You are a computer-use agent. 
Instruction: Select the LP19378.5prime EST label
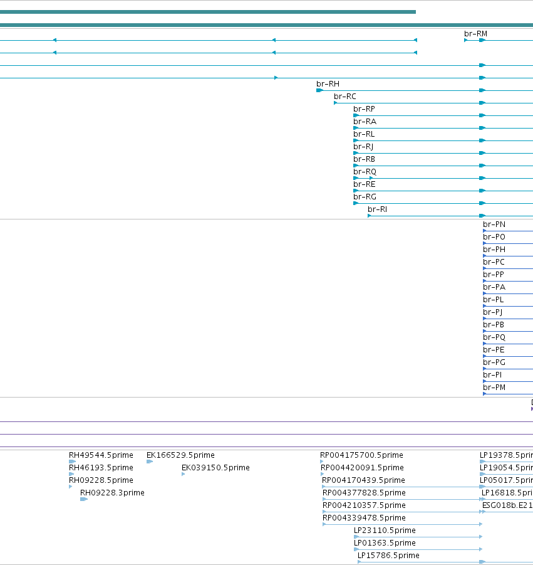click(x=506, y=455)
